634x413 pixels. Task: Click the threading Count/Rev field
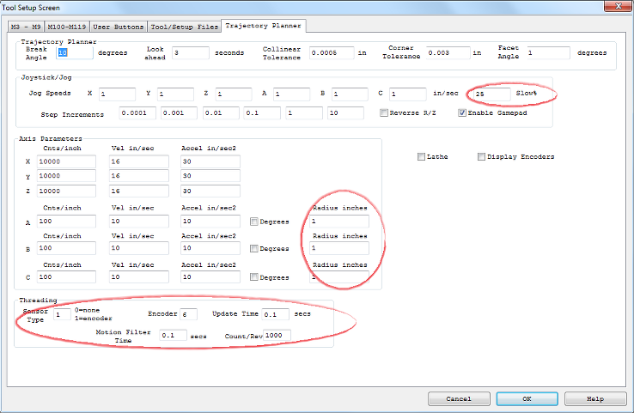coord(283,335)
